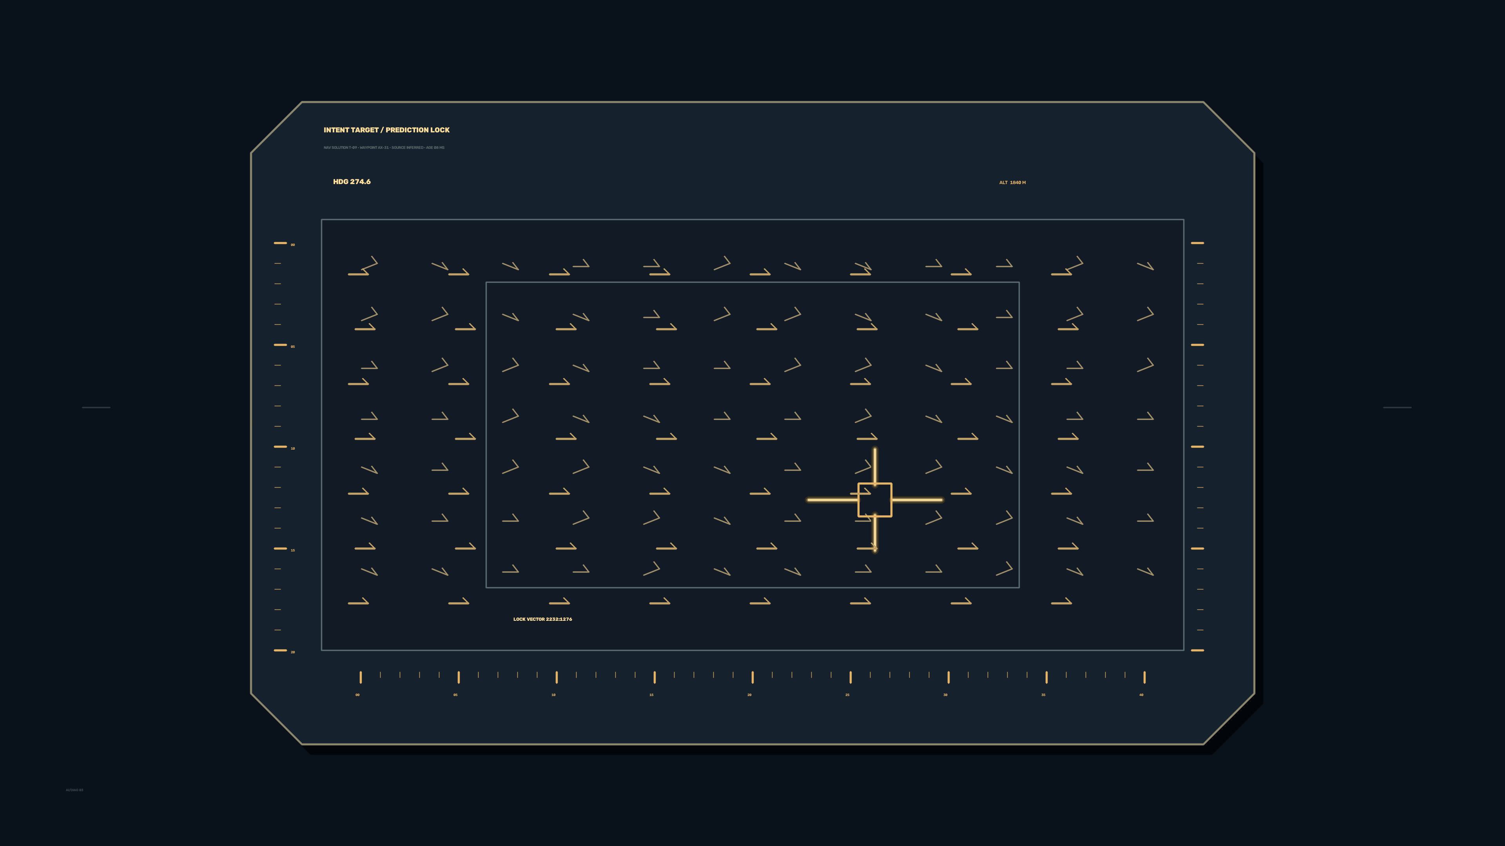Click left scale major tick labeled 10
The image size is (1505, 846).
point(281,446)
